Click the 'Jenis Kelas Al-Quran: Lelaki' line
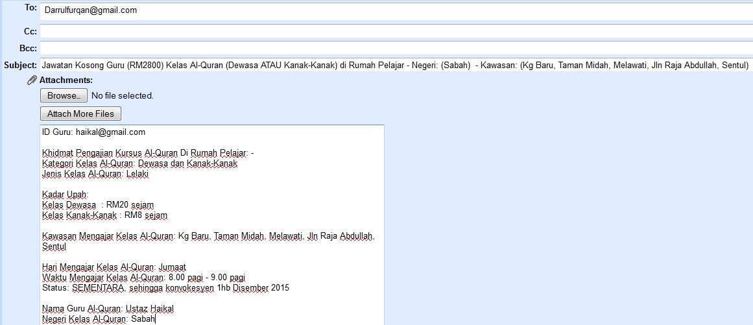This screenshot has height=325, width=753. [x=95, y=175]
